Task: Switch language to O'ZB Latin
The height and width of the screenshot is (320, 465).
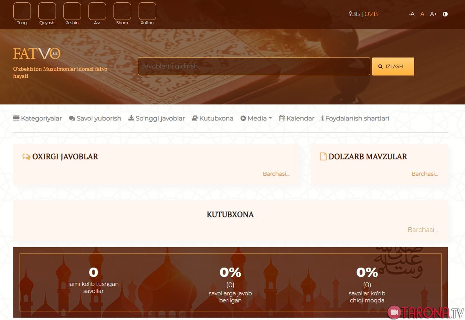Action: tap(371, 14)
